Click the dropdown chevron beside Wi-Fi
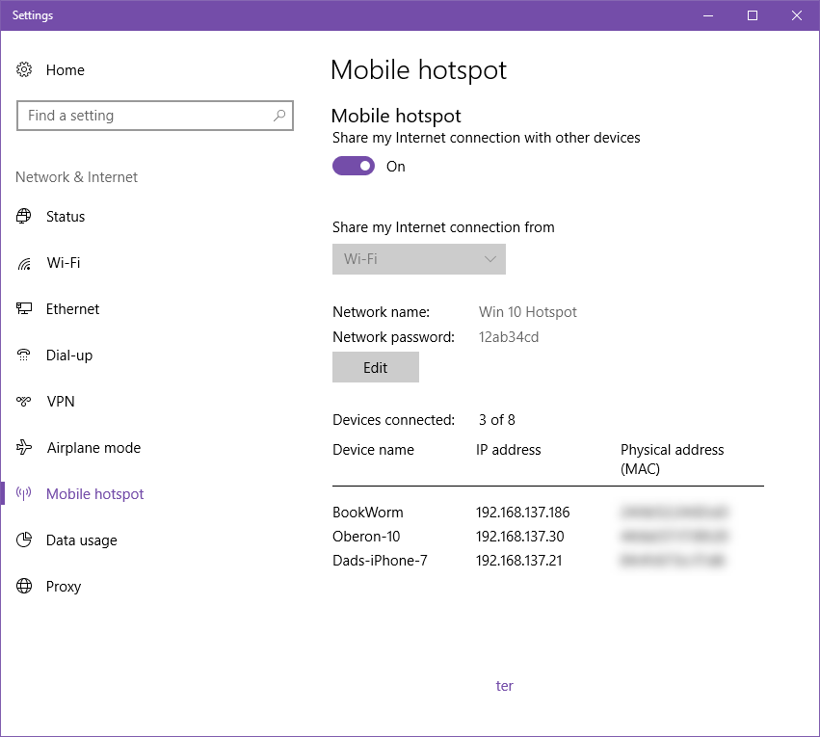Viewport: 820px width, 737px height. 489,258
